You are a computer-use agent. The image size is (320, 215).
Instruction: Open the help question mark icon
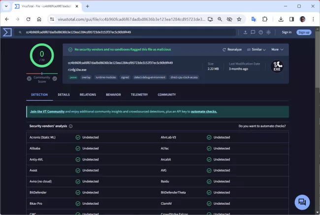(260, 32)
